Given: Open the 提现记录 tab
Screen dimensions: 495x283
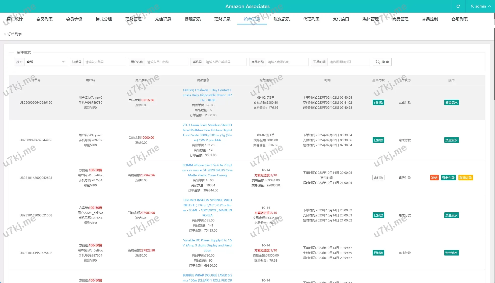Looking at the screenshot, I should pyautogui.click(x=192, y=19).
